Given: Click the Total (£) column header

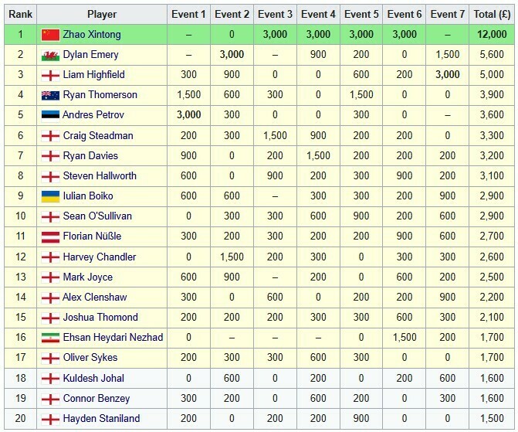Looking at the screenshot, I should coord(491,14).
